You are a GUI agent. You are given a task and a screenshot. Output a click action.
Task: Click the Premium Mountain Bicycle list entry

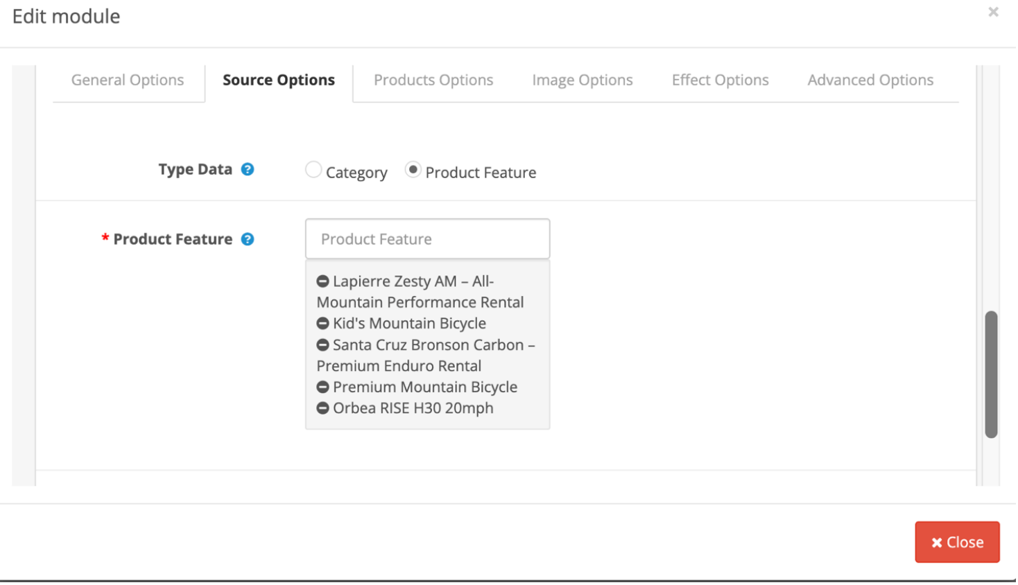[x=424, y=387]
